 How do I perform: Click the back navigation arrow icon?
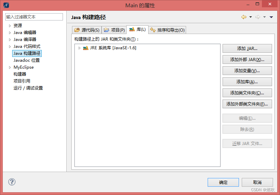point(244,17)
